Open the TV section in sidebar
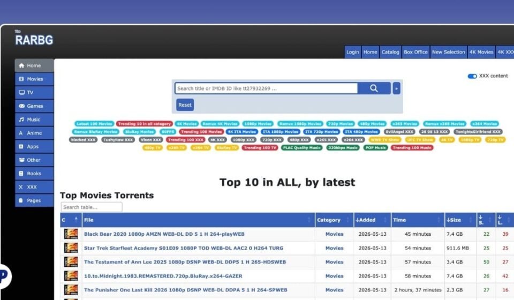Image resolution: width=514 pixels, height=300 pixels. [34, 93]
